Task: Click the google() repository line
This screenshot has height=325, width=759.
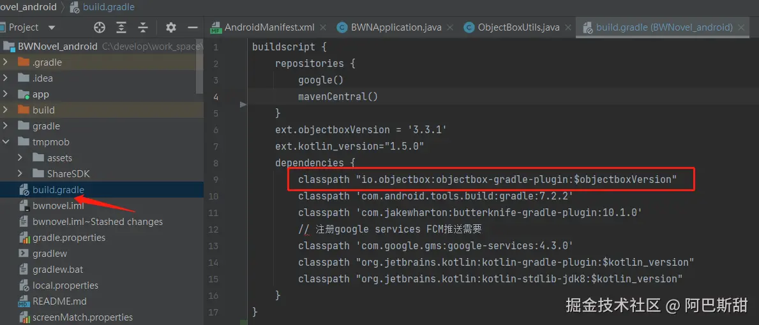Action: point(320,80)
